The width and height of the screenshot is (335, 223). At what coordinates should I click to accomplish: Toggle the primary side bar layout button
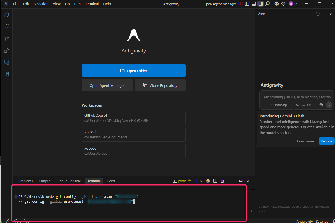pos(247,4)
